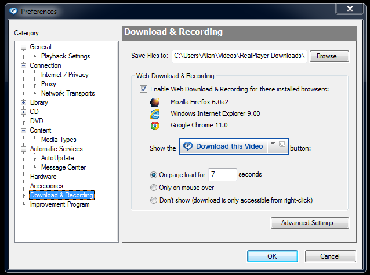The width and height of the screenshot is (370, 275).
Task: Close the Preferences window
Action: (x=350, y=9)
